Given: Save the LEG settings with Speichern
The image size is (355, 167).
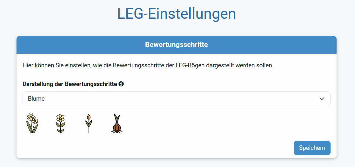Looking at the screenshot, I should point(312,148).
